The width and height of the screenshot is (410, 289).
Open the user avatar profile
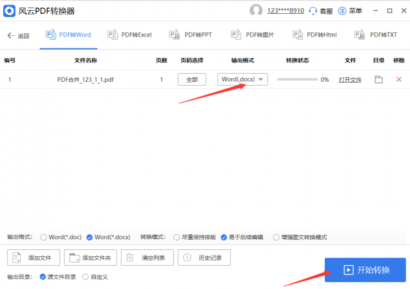click(x=256, y=11)
